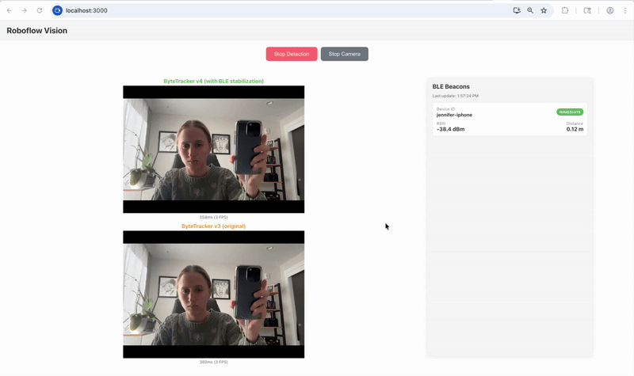Click the install app icon in address bar
634x376 pixels.
[517, 10]
